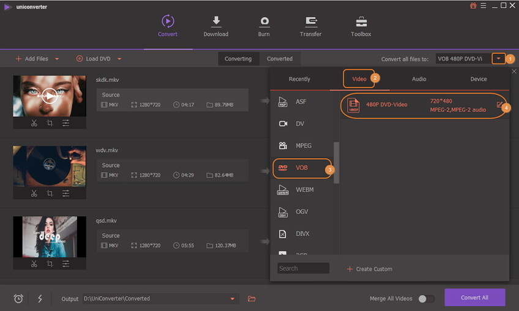519x311 pixels.
Task: Switch to the Video format tab
Action: [359, 79]
